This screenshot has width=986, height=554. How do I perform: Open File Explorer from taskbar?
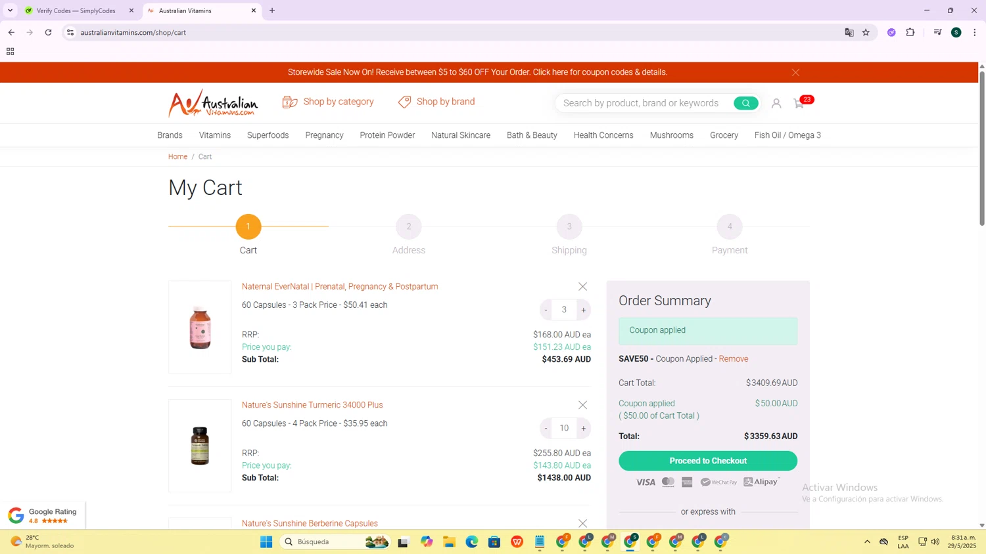click(x=449, y=542)
